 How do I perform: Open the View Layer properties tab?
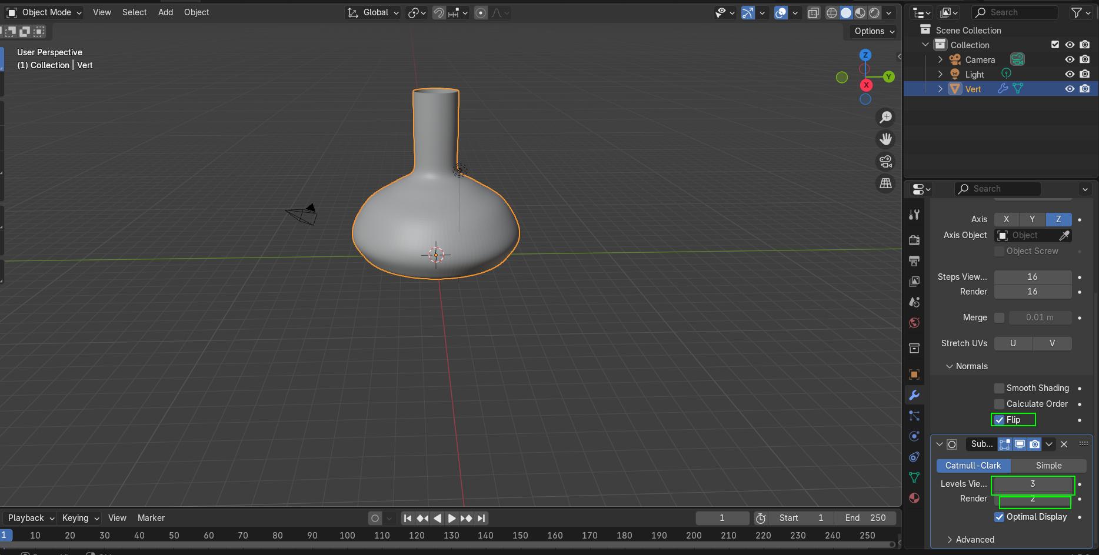pyautogui.click(x=914, y=281)
